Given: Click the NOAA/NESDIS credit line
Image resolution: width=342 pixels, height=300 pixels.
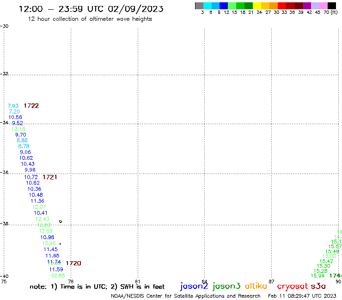Looking at the screenshot, I should point(186,296).
